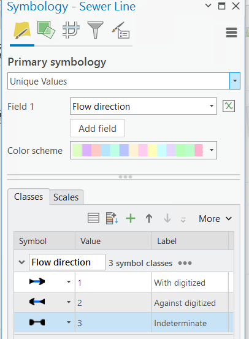
Task: Click the With digitized arrow symbol
Action: (x=37, y=281)
